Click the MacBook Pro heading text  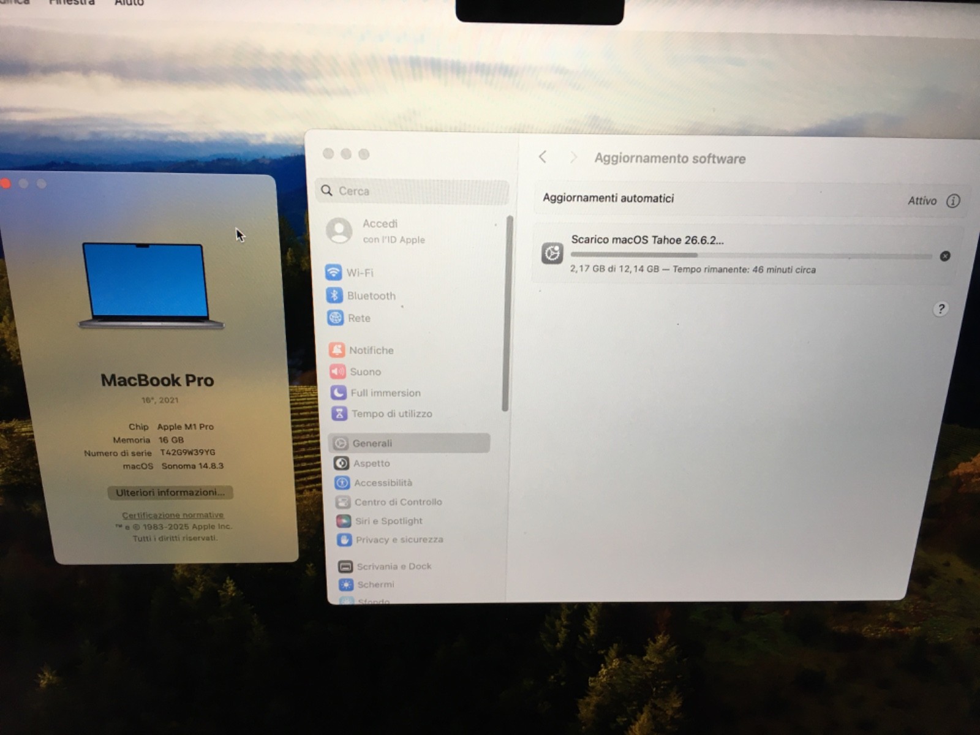point(157,380)
